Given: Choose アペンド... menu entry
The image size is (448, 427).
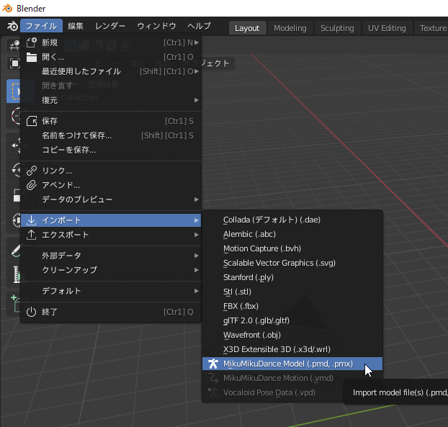Looking at the screenshot, I should 111,185.
